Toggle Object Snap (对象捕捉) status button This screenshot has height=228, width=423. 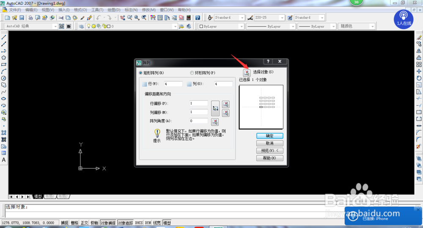[x=108, y=223]
